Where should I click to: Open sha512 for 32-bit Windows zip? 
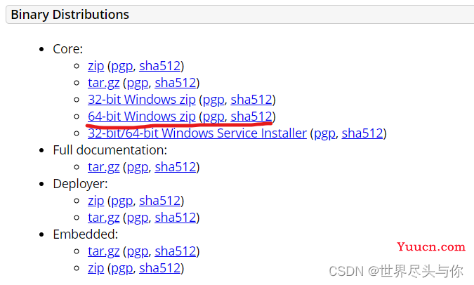point(251,100)
